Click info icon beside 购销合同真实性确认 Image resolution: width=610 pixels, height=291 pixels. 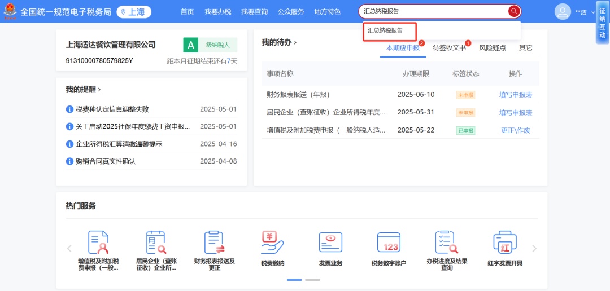coord(69,161)
